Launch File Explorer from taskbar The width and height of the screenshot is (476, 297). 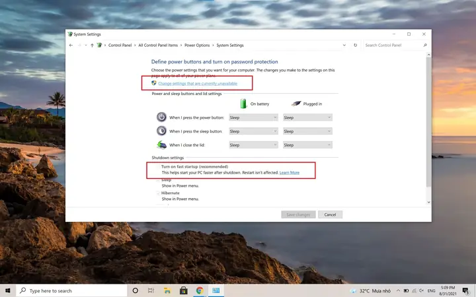pyautogui.click(x=167, y=290)
